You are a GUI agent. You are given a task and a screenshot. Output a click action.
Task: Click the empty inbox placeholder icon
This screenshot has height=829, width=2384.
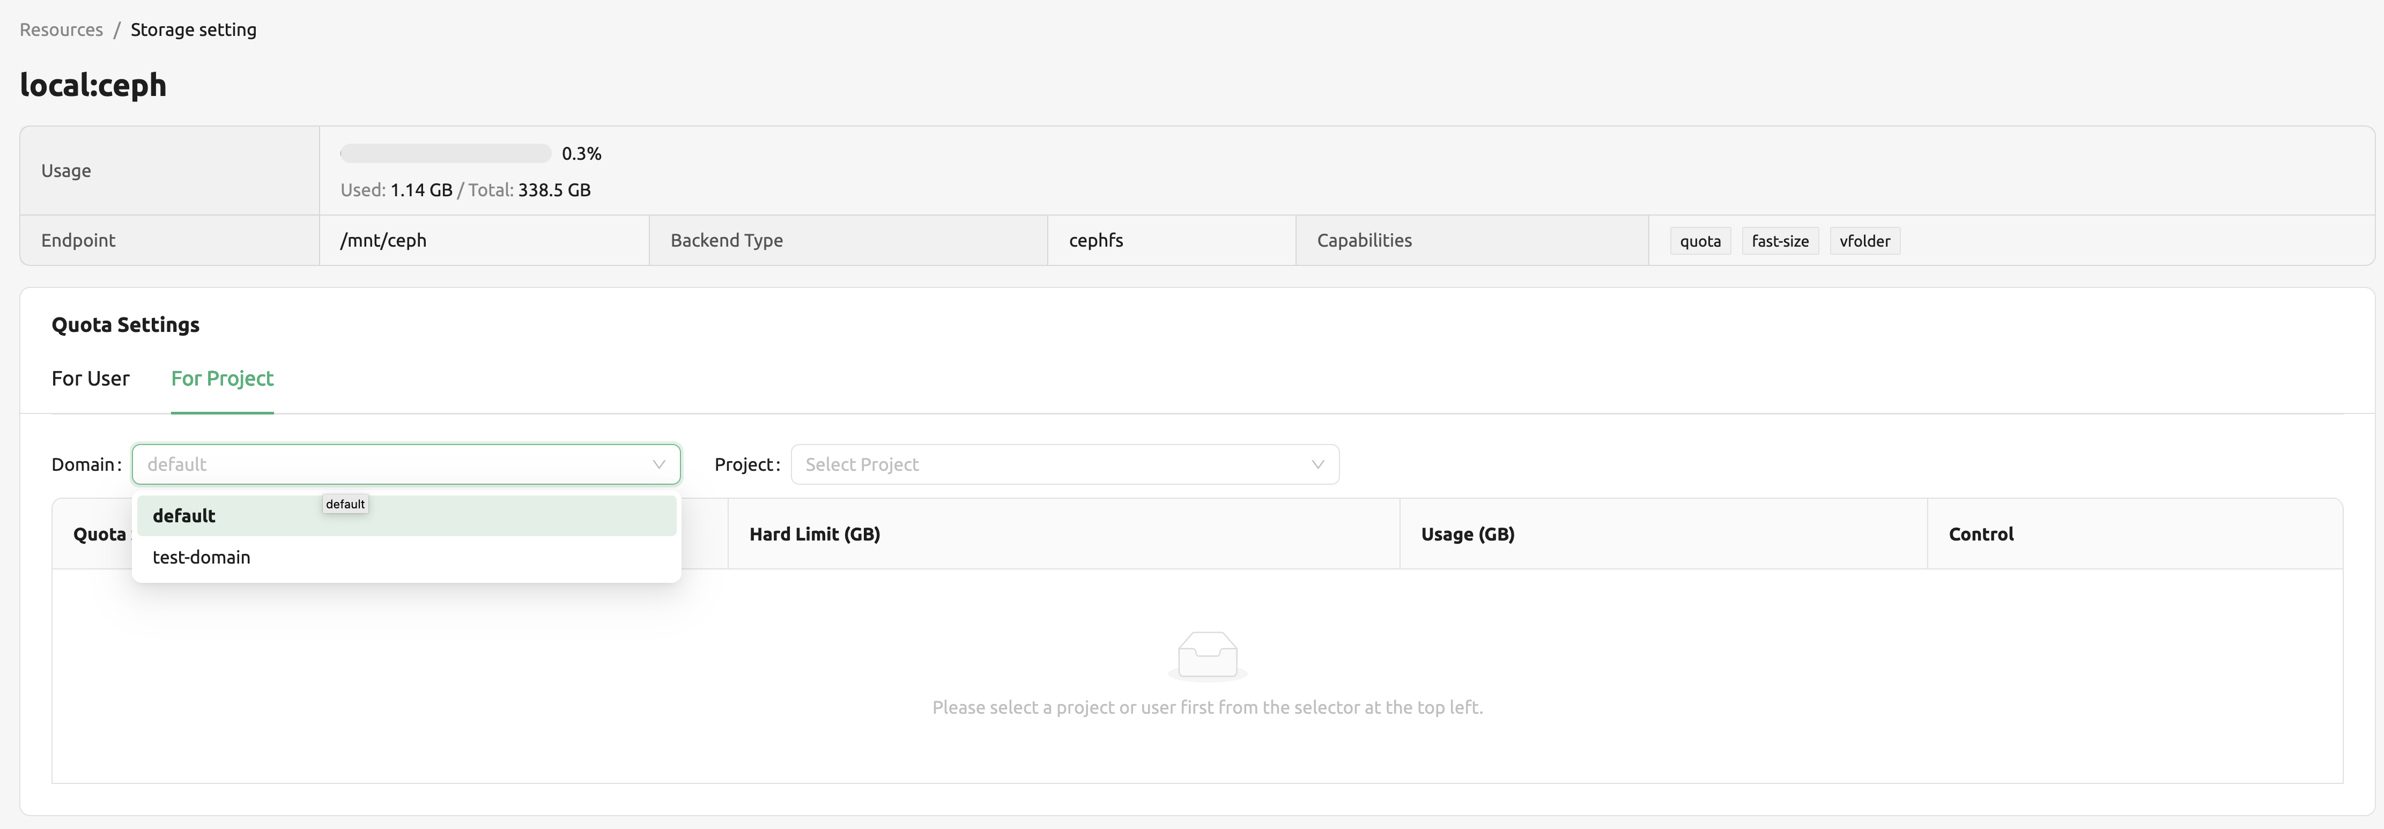[1208, 656]
